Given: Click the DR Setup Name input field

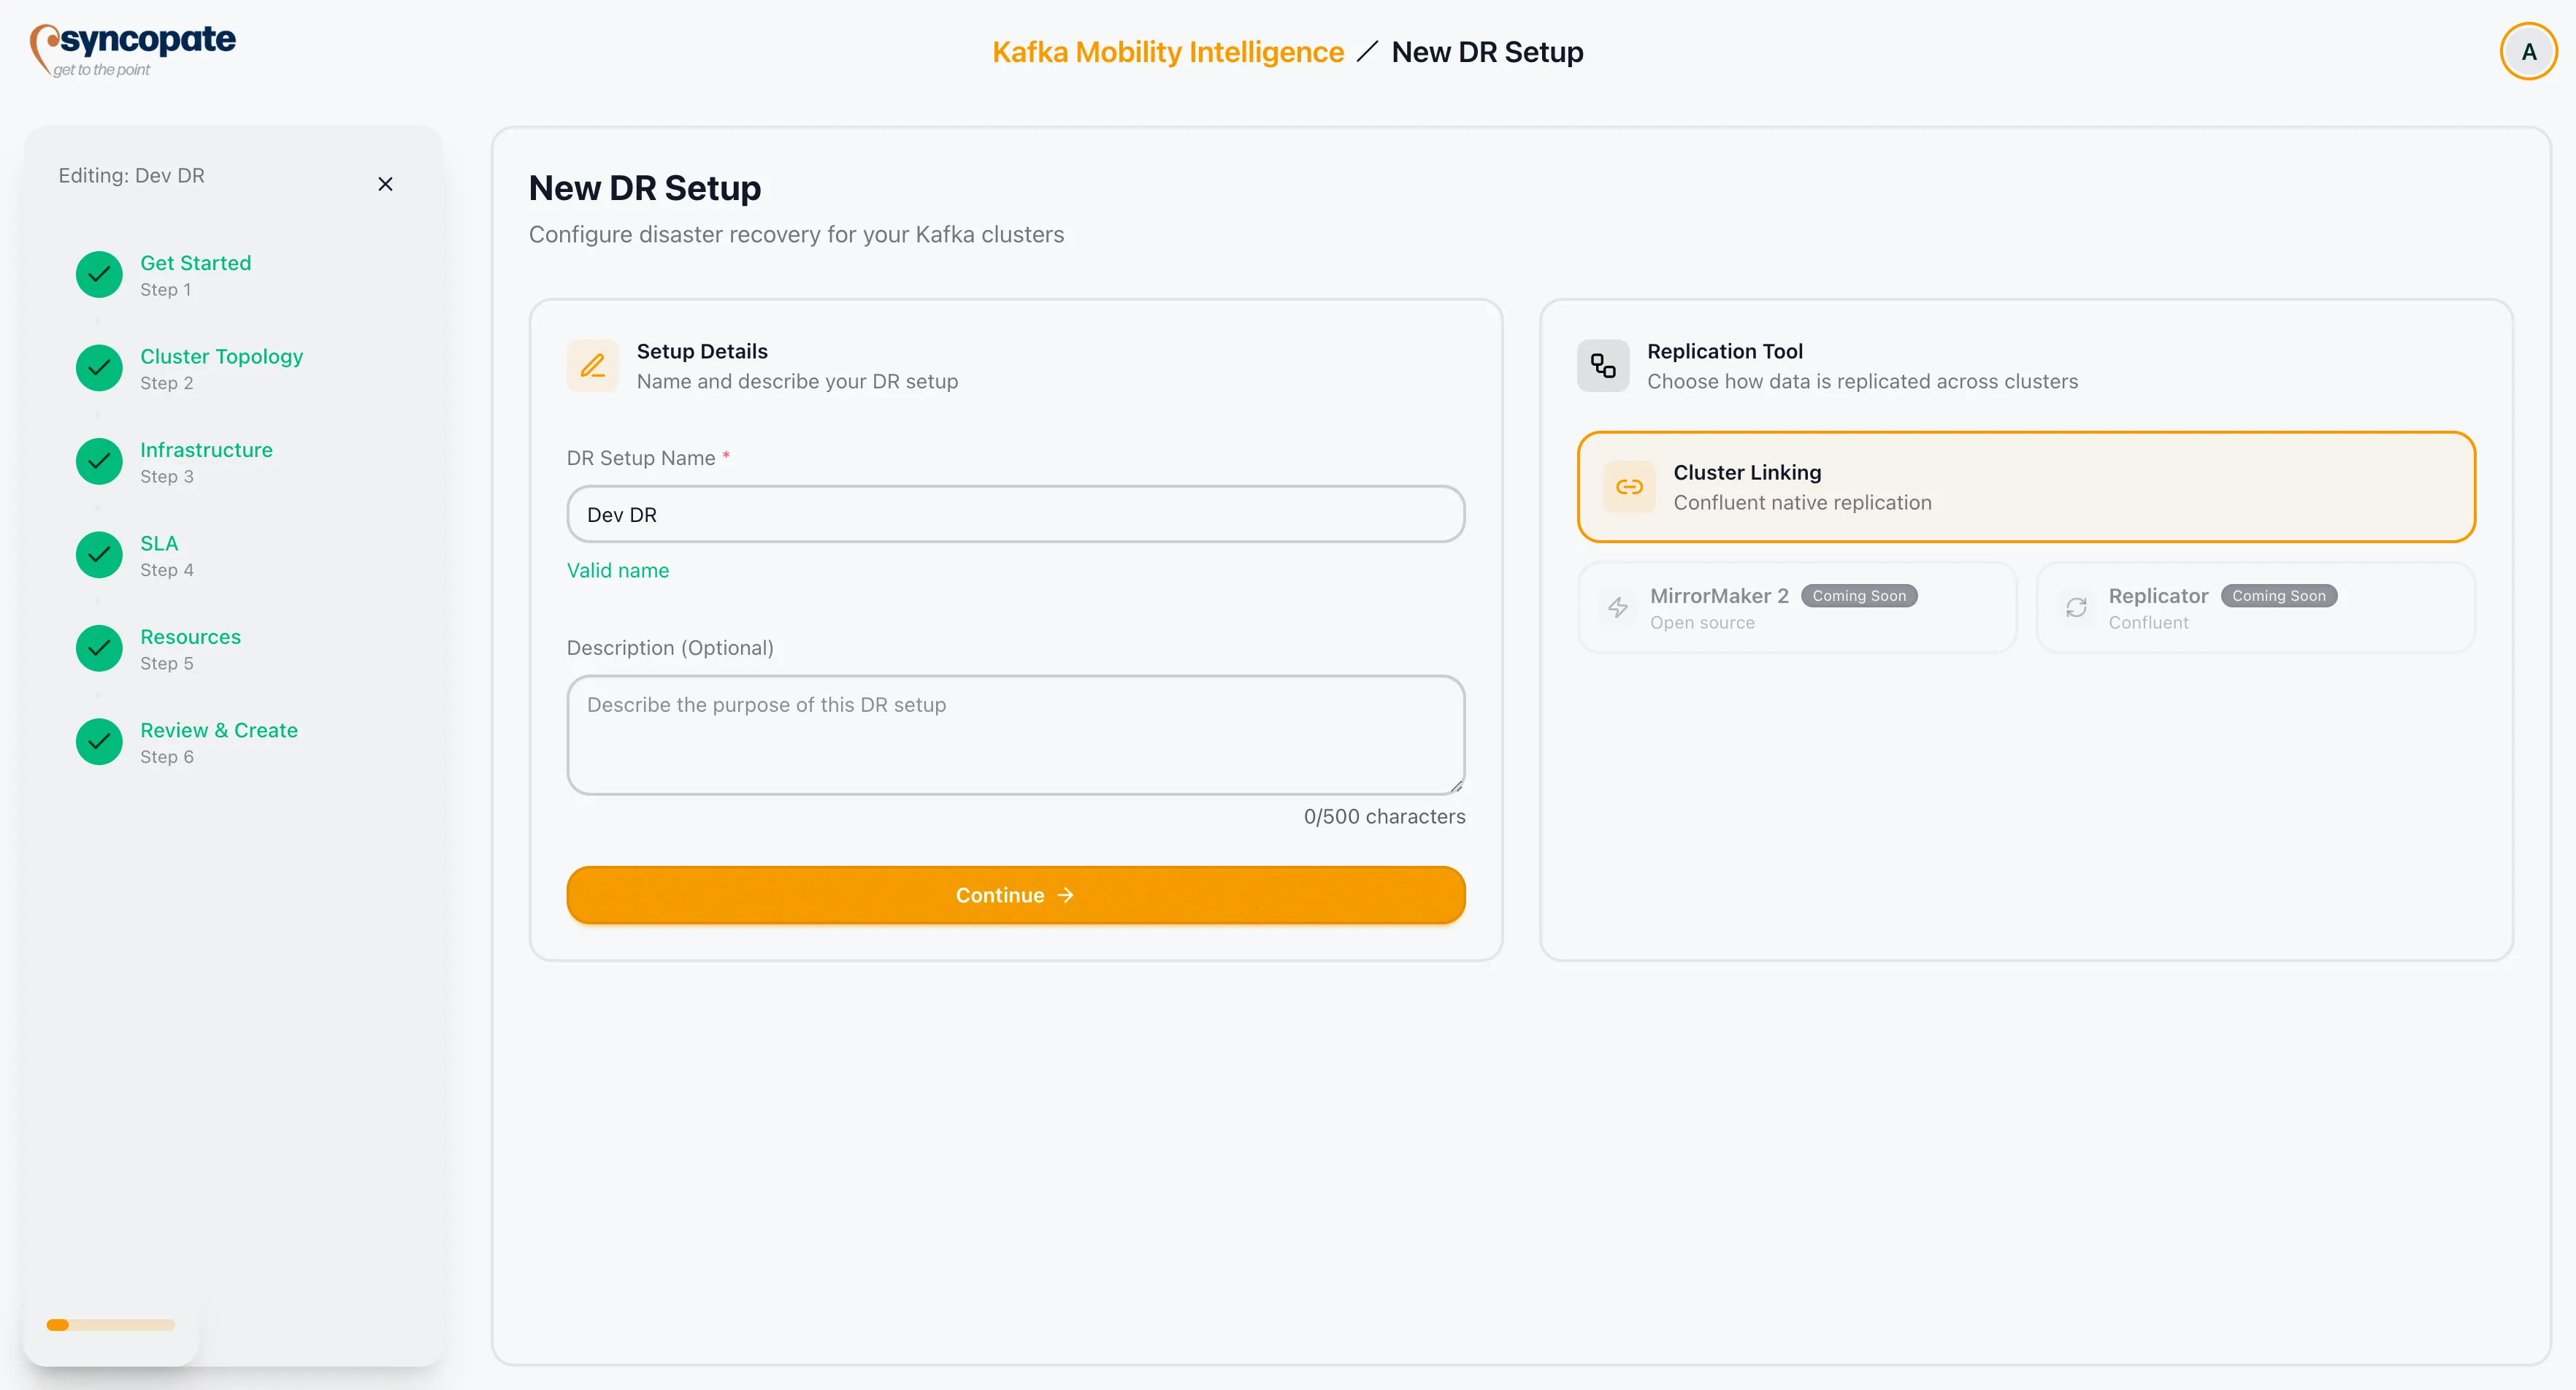Looking at the screenshot, I should click(x=1015, y=514).
